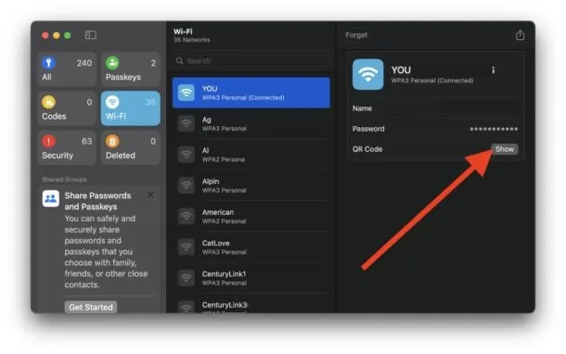Toggle the sidebar with the sidebar icon
The width and height of the screenshot is (566, 354).
91,35
